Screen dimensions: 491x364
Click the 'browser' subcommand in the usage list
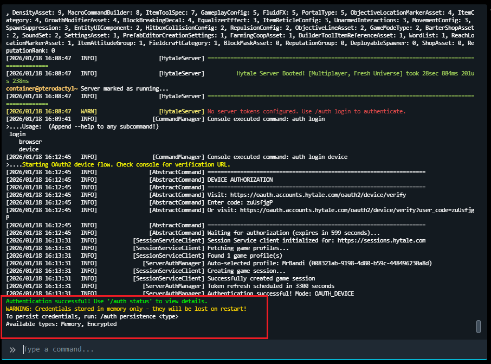coord(30,142)
